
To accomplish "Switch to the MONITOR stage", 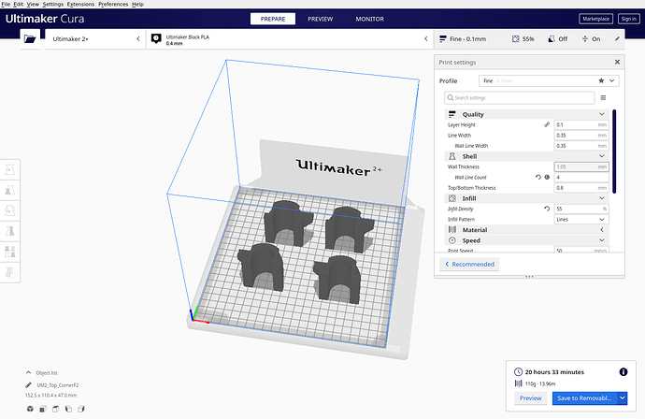I will point(370,19).
